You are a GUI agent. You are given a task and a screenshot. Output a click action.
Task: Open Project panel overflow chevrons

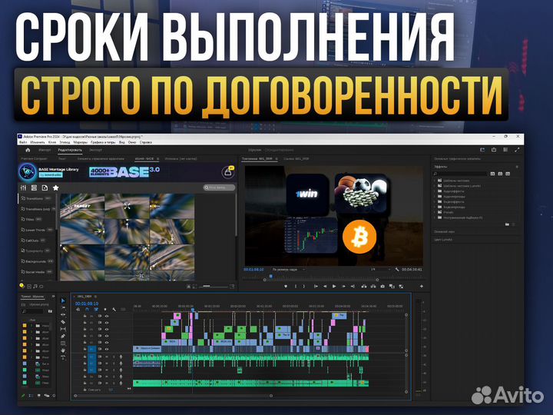[53, 297]
